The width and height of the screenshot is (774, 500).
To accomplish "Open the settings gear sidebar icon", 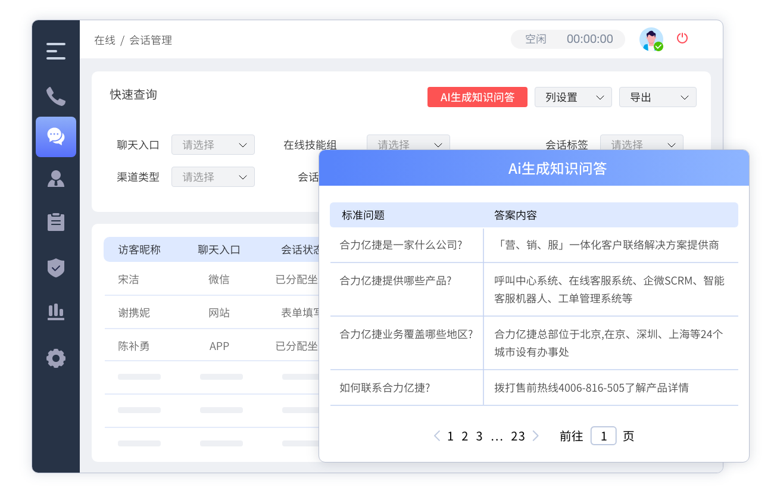I will point(56,358).
